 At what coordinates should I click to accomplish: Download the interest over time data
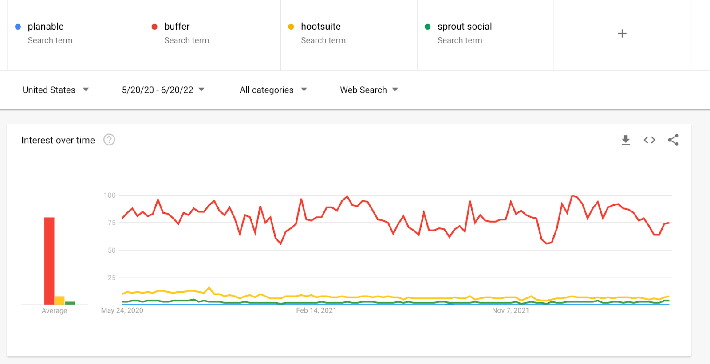pos(626,140)
